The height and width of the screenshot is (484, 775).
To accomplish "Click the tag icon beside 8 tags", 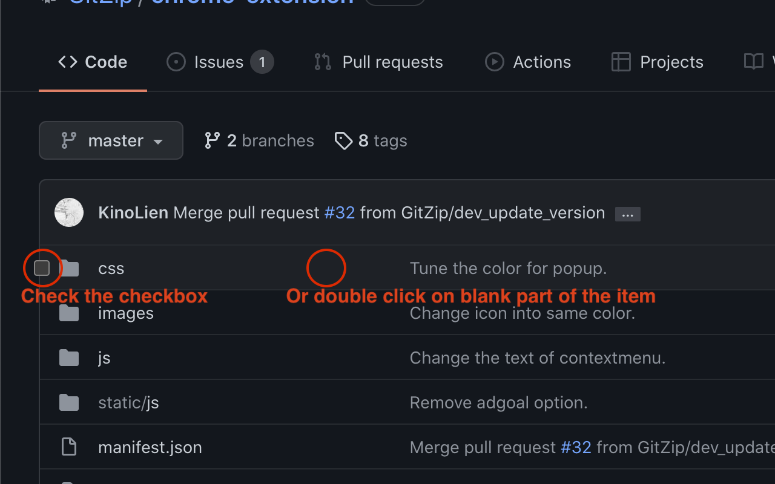I will (344, 140).
